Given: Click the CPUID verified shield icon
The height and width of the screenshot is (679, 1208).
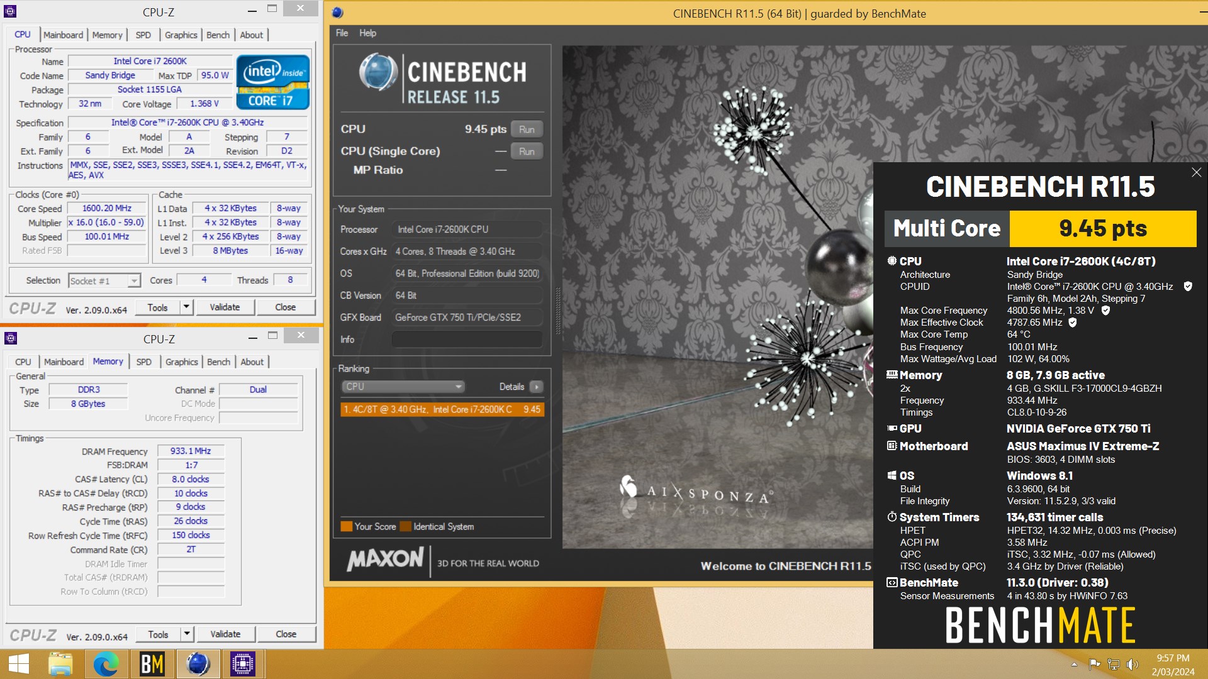Looking at the screenshot, I should click(1188, 286).
